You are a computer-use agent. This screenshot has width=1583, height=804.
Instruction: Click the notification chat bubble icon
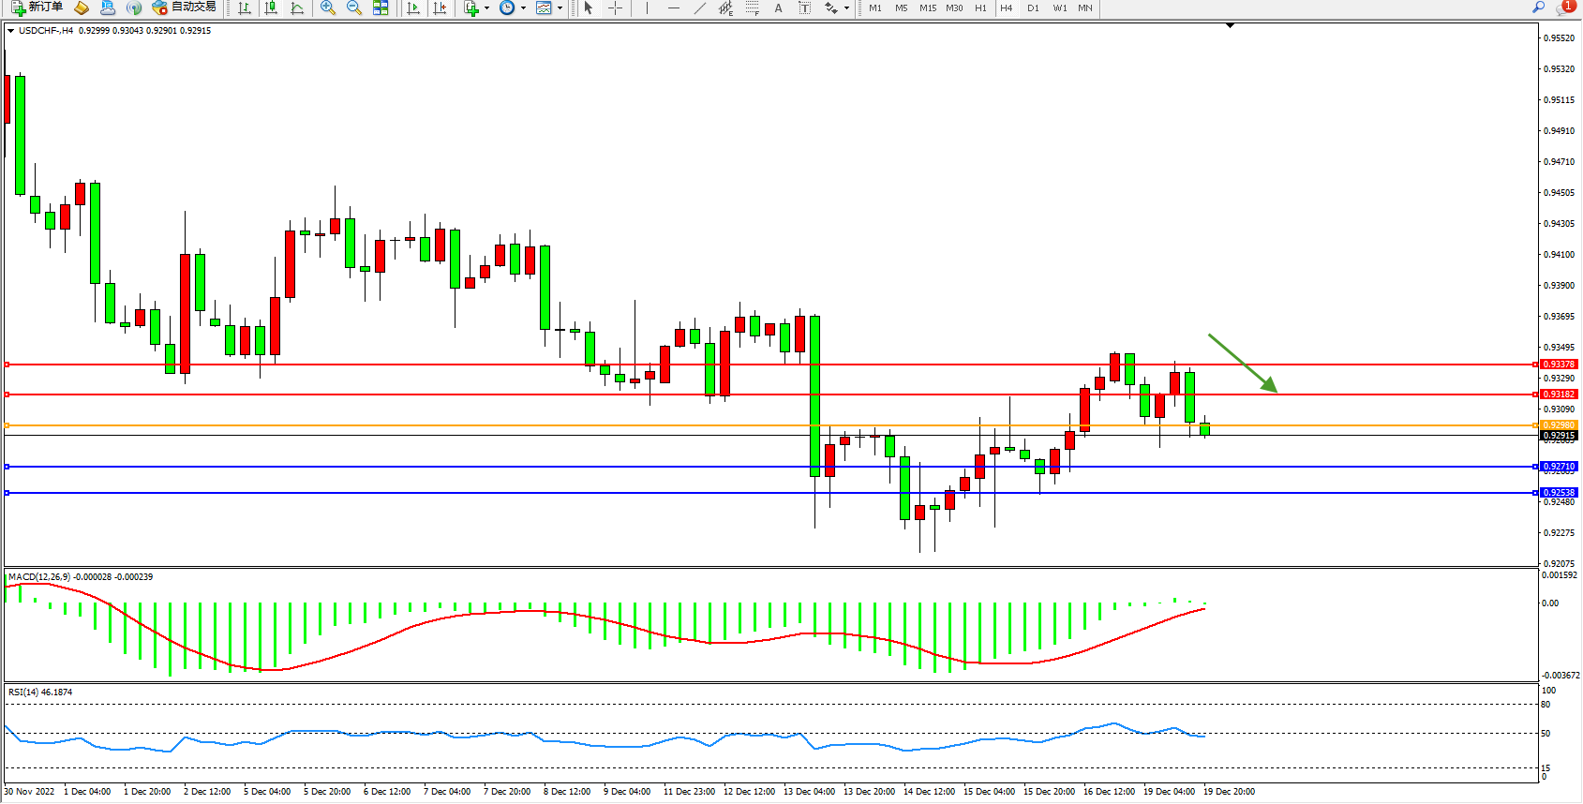[x=1563, y=7]
